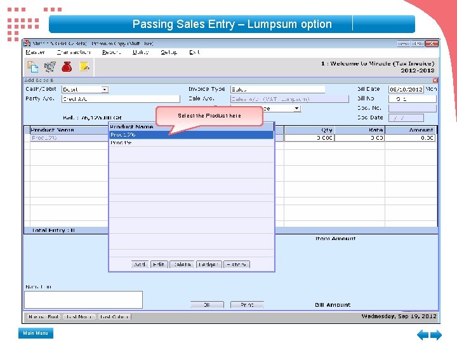Click the Qty column header
This screenshot has width=457, height=343.
309,130
